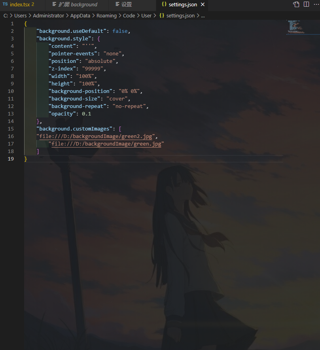The width and height of the screenshot is (320, 350).
Task: Close the settings.json tab
Action: pyautogui.click(x=203, y=4)
